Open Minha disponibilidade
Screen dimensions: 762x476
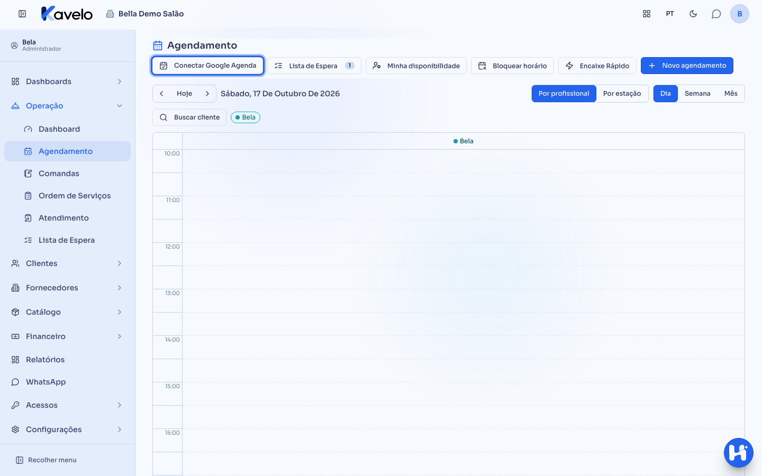coord(416,66)
